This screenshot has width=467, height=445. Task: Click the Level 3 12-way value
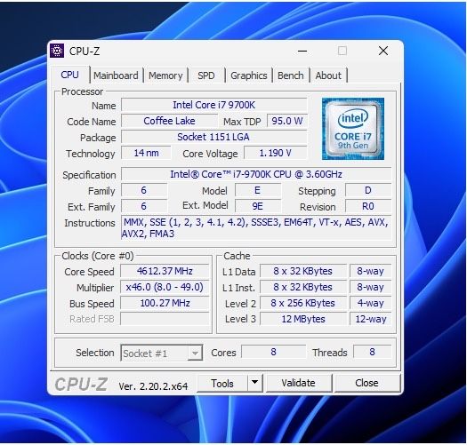pyautogui.click(x=371, y=319)
